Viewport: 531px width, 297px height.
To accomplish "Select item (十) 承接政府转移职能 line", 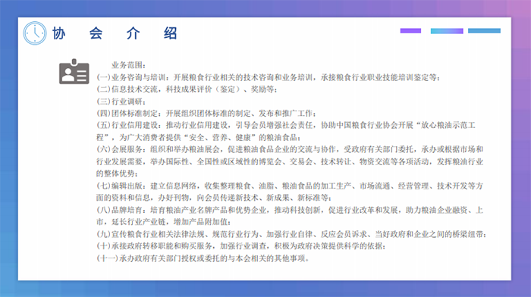I will [x=241, y=246].
